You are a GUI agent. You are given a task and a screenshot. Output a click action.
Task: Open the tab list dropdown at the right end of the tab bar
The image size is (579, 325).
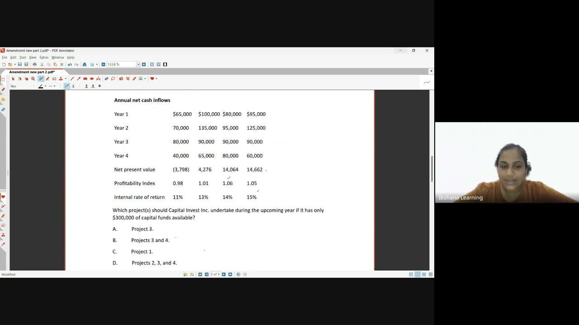(431, 71)
